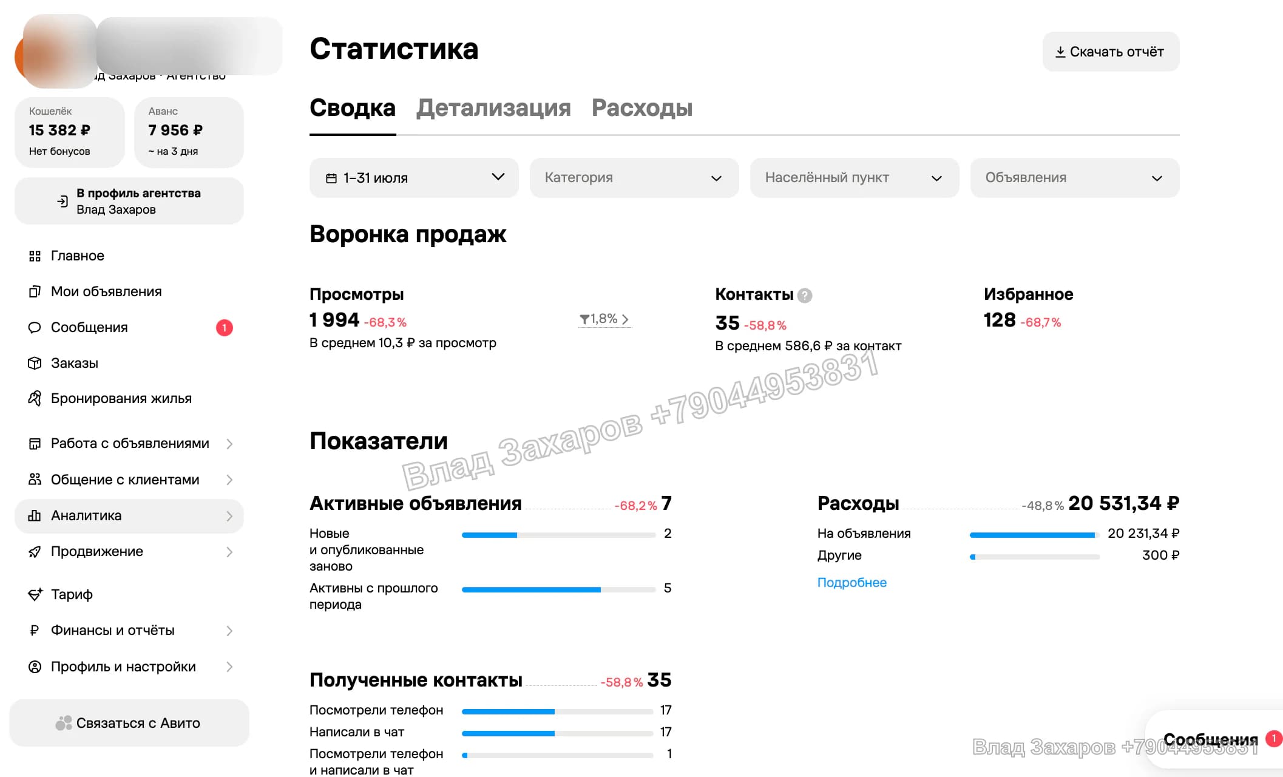Click the Сообщения speech bubble icon
1283x777 pixels.
35,328
